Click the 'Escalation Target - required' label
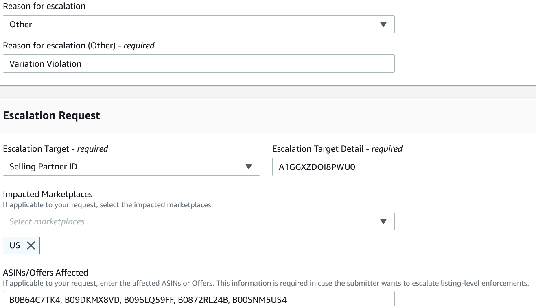 pos(55,149)
